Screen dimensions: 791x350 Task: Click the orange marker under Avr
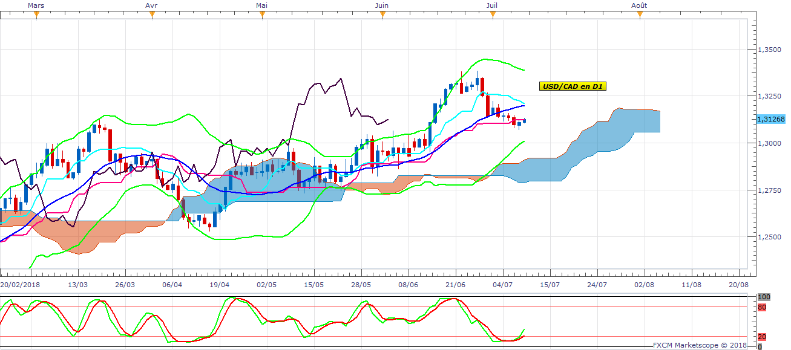tap(152, 15)
